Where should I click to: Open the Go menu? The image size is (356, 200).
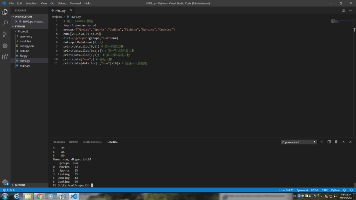(52, 3)
